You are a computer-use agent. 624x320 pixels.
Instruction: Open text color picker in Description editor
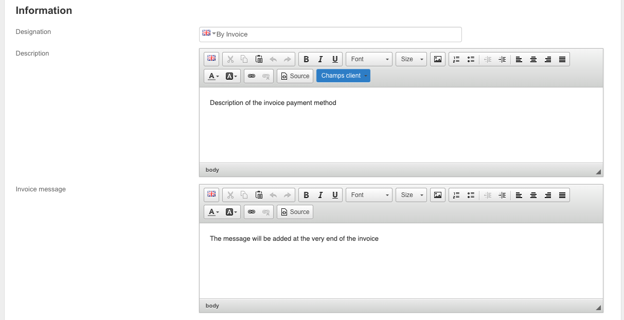(x=213, y=76)
